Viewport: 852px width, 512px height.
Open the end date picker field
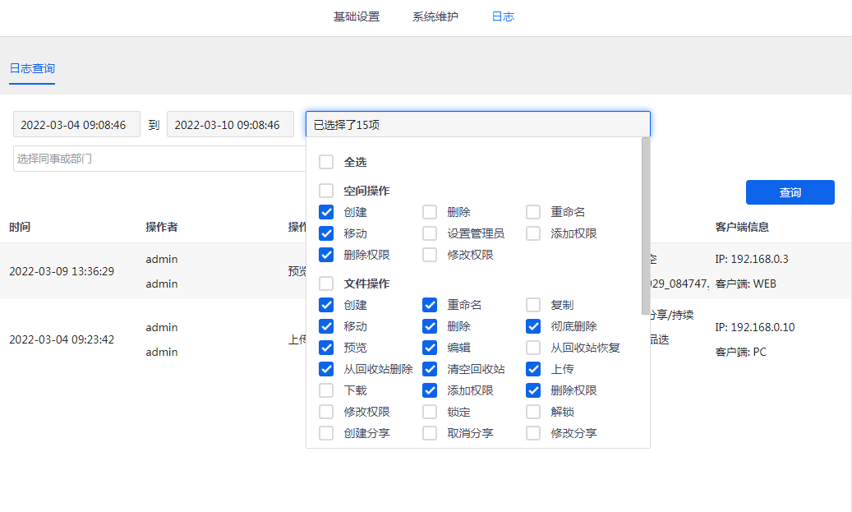tap(230, 125)
